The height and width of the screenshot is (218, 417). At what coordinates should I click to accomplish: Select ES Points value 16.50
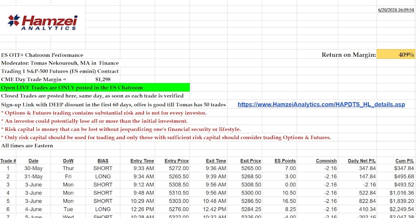pos(289,201)
